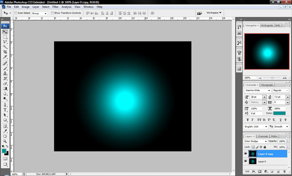Select the Magic Wand tool

pyautogui.click(x=5, y=47)
